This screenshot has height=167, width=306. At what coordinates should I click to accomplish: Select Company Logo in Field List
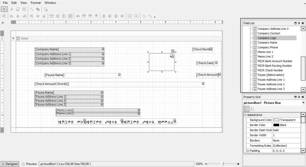point(267,38)
